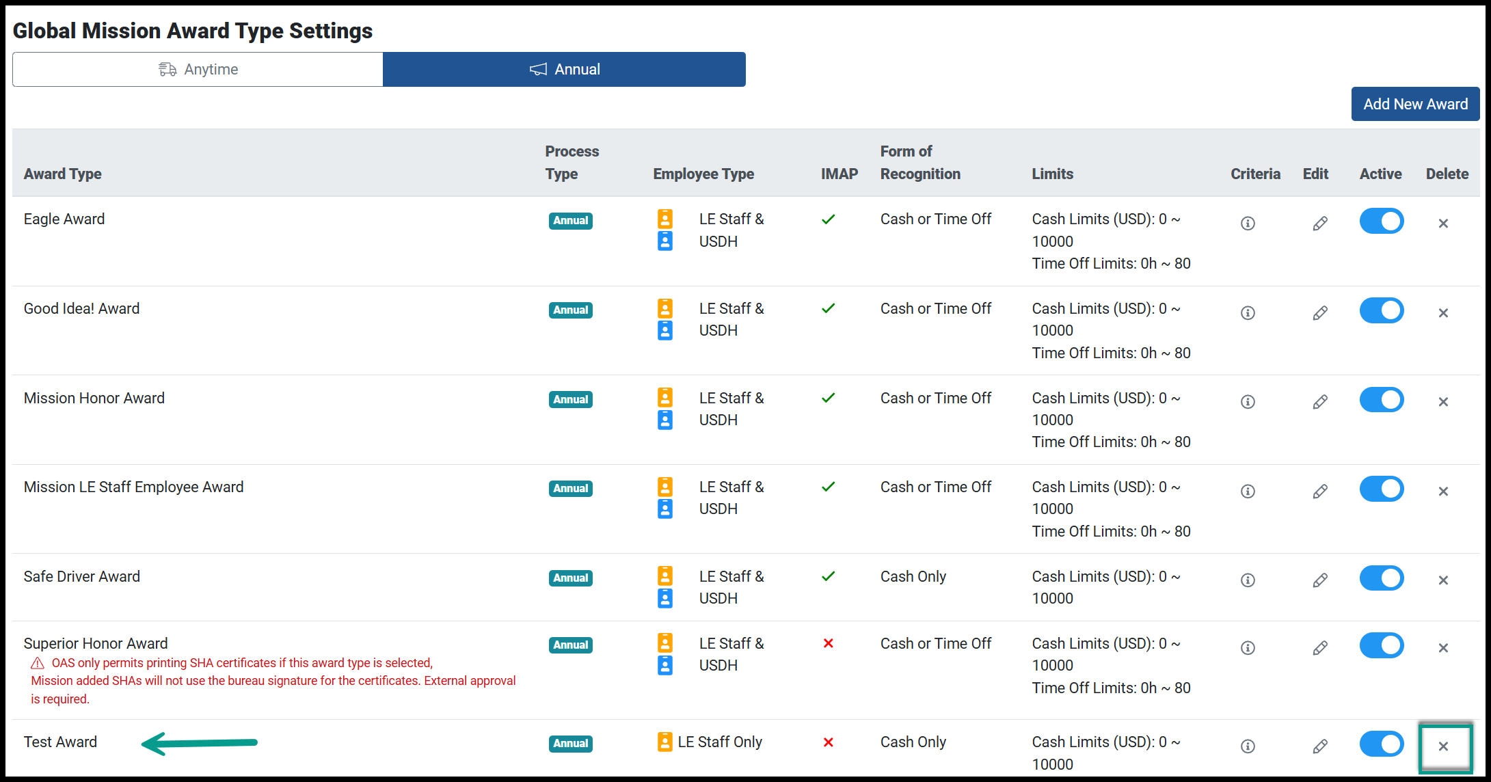Click LE Staff Only text in Test Award row
1491x782 pixels.
tap(720, 742)
